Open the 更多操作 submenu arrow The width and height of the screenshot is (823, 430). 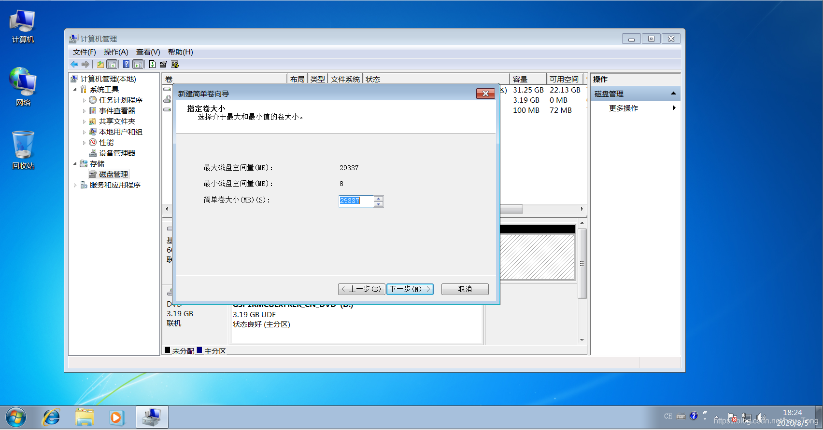[674, 108]
